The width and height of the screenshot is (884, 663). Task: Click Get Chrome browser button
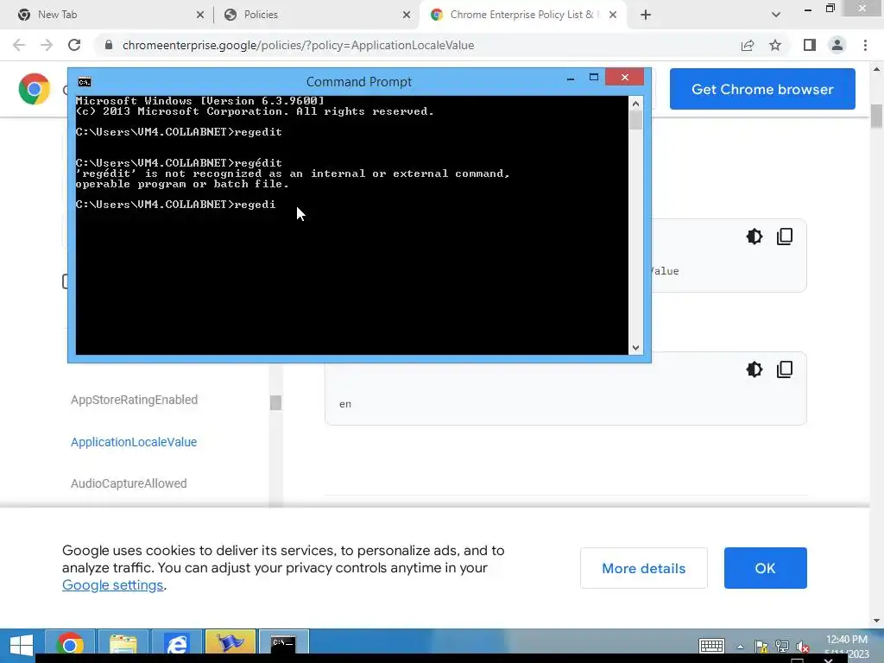point(762,89)
